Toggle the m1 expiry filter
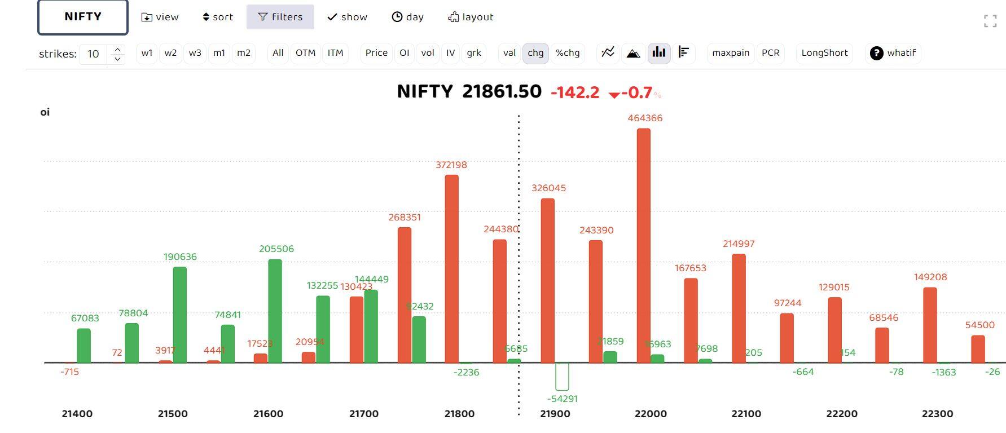This screenshot has width=1006, height=433. pyautogui.click(x=219, y=53)
